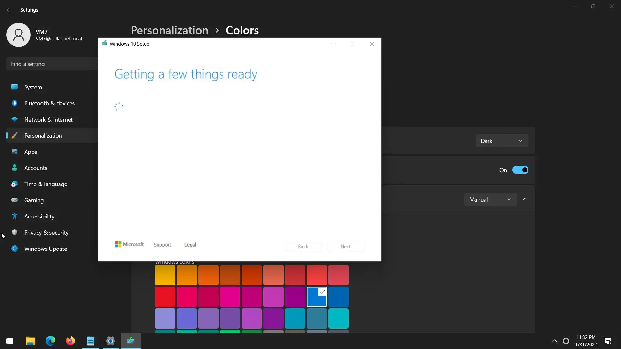The image size is (621, 349).
Task: Click the Windows 10 Setup taskbar icon
Action: (131, 341)
